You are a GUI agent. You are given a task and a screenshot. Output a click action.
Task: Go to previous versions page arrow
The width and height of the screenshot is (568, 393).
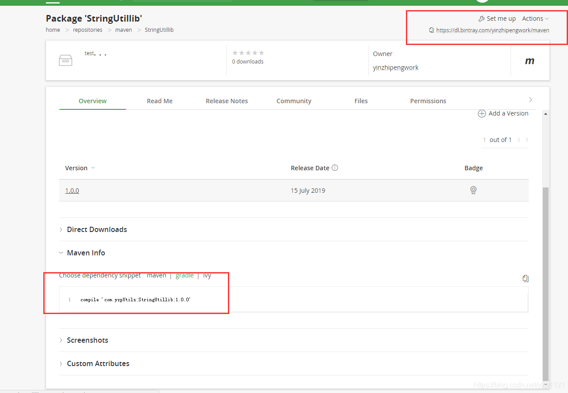click(519, 140)
